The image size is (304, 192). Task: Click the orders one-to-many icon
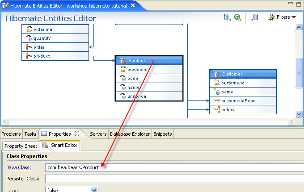click(x=217, y=109)
